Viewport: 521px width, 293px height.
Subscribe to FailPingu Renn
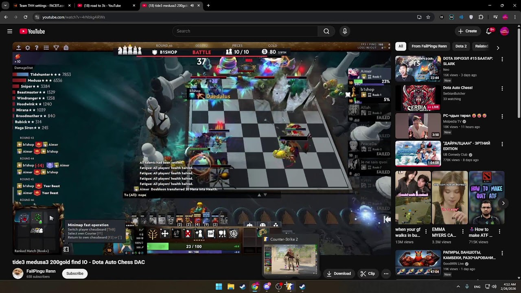click(x=75, y=273)
